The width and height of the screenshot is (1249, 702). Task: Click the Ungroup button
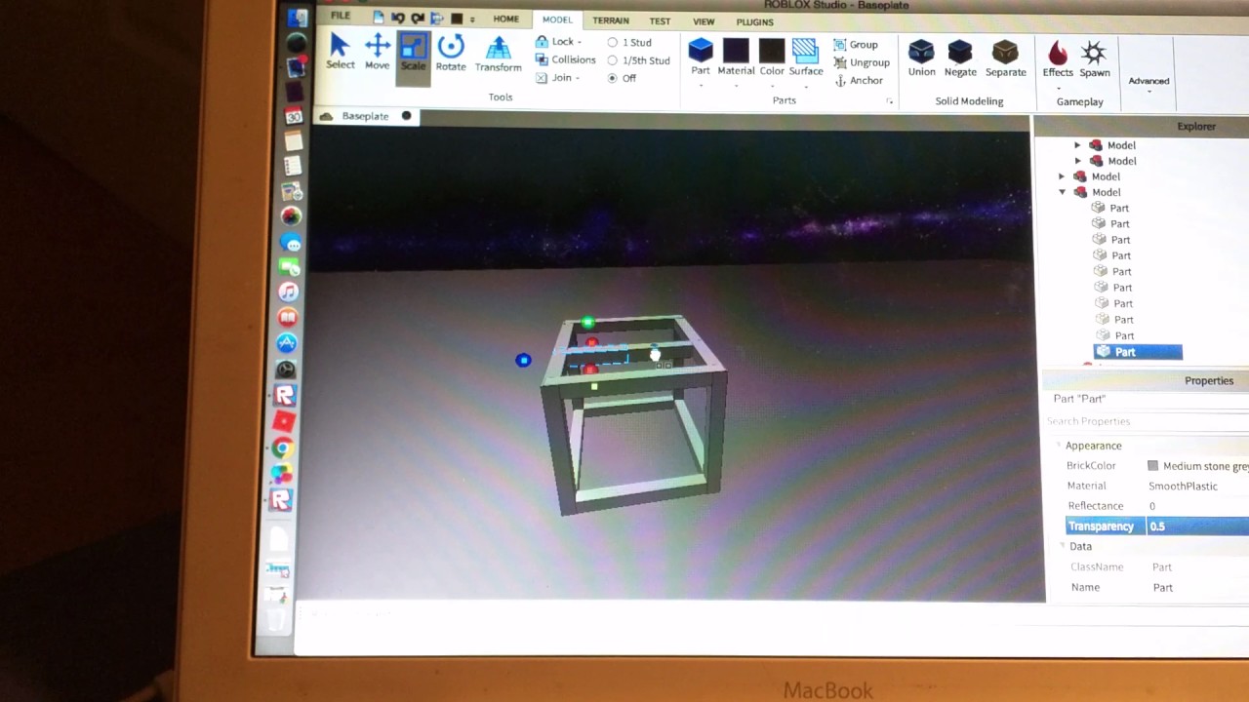click(862, 62)
